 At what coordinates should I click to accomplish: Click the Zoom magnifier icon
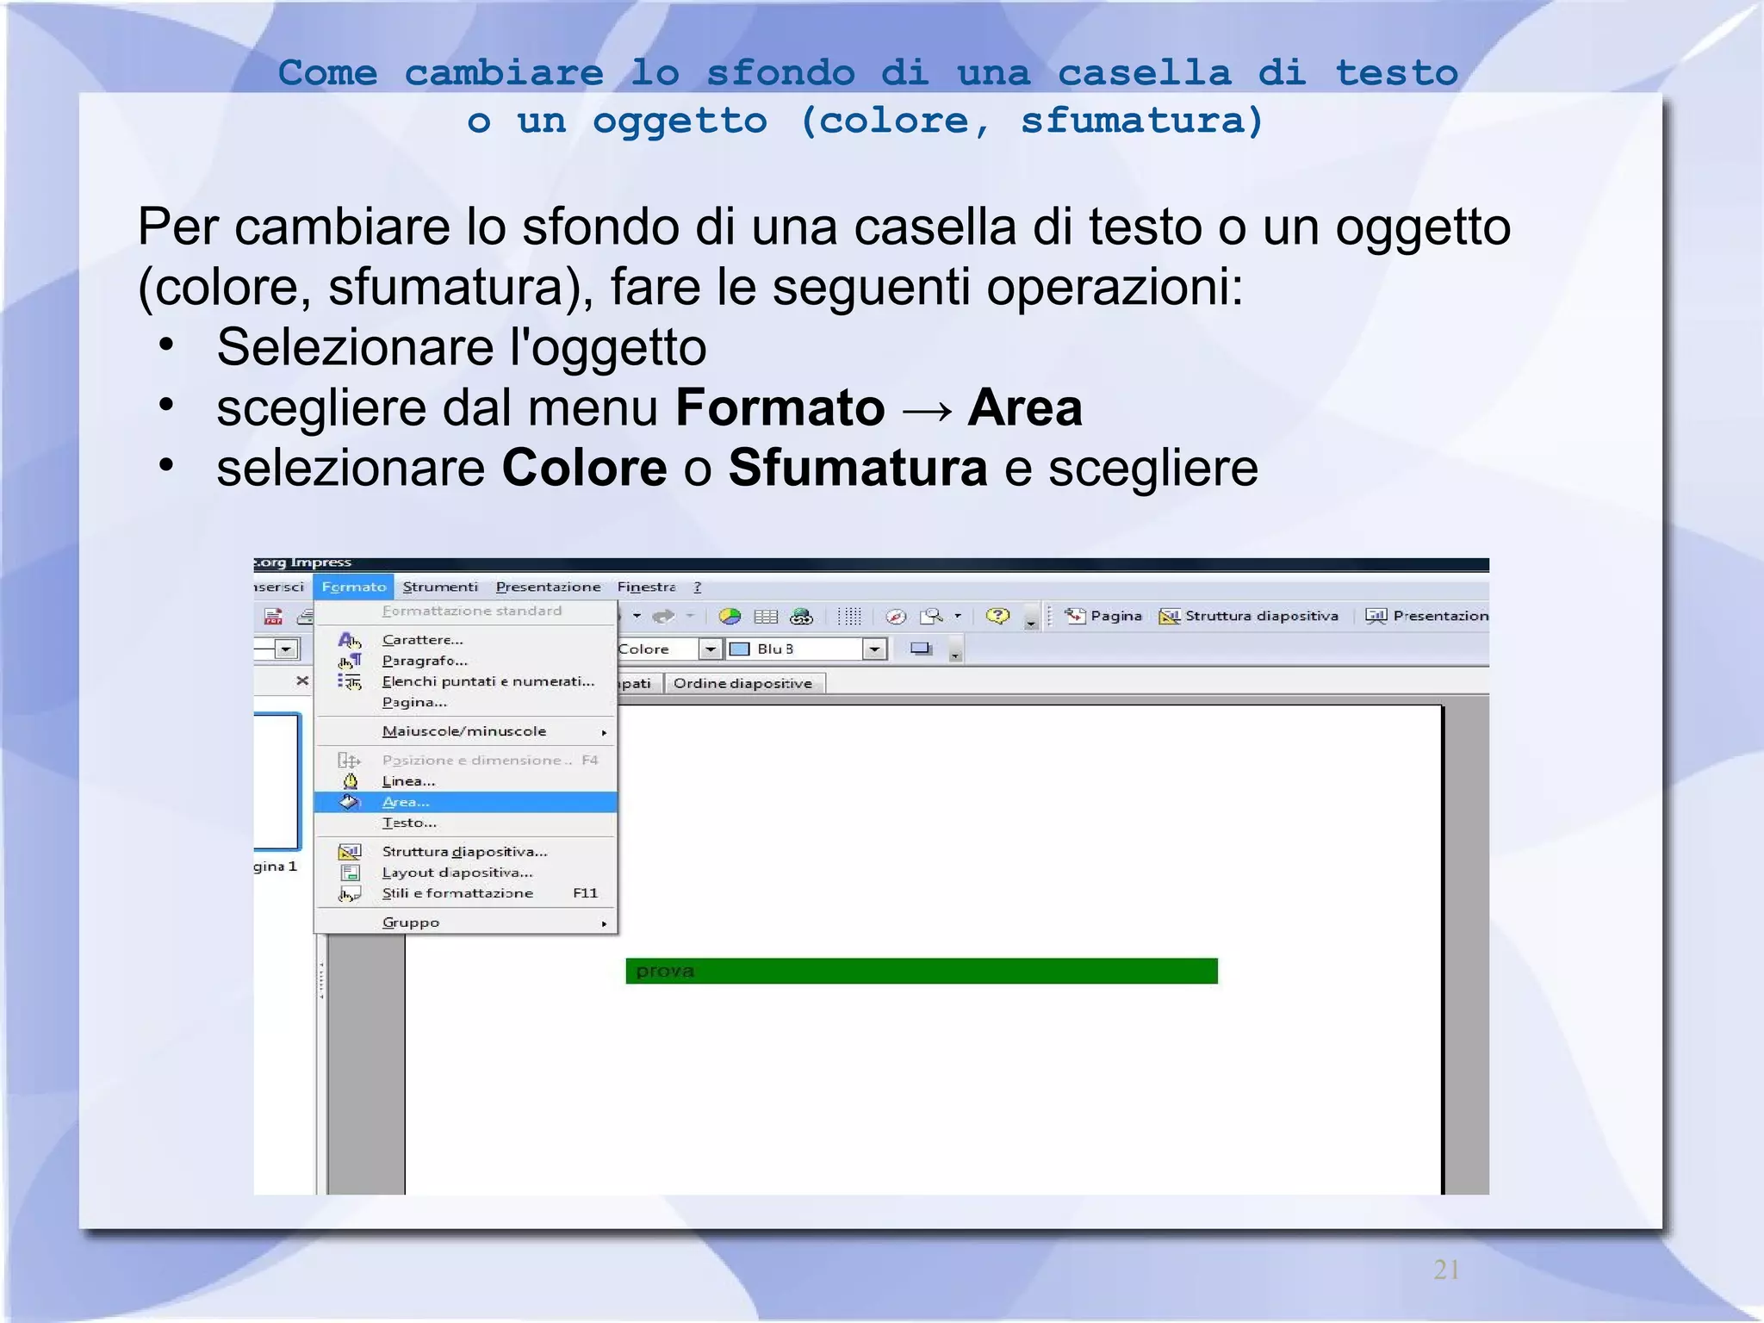(931, 616)
